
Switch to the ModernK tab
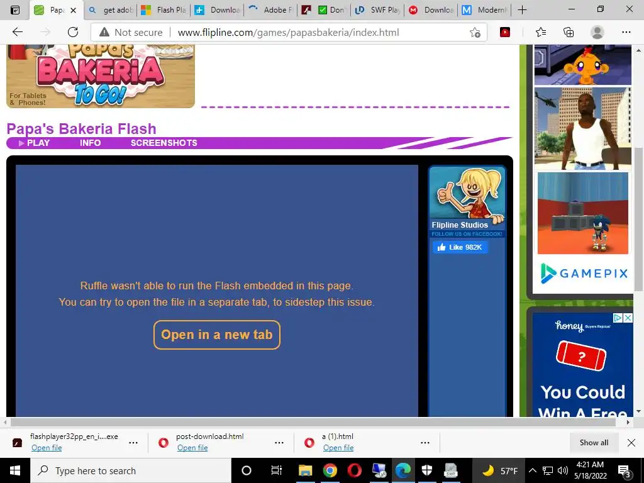point(484,10)
